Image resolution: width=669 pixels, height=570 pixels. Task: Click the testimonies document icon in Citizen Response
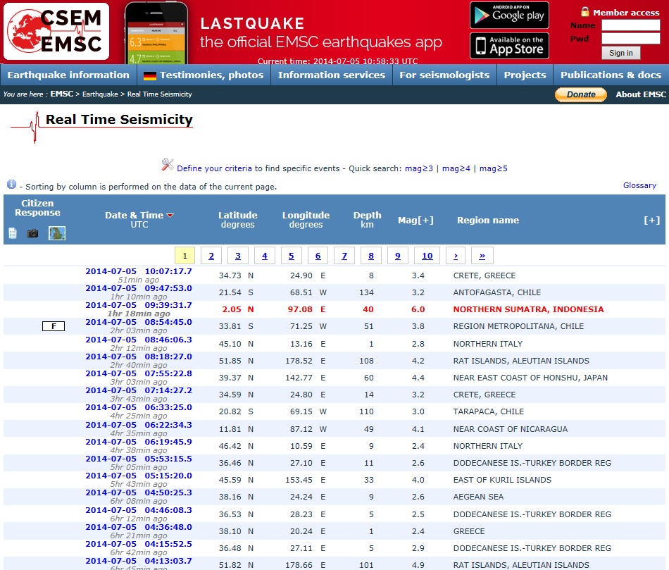tap(12, 233)
